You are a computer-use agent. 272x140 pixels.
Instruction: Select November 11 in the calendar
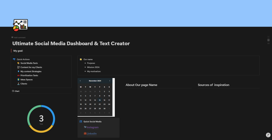tap(81, 100)
